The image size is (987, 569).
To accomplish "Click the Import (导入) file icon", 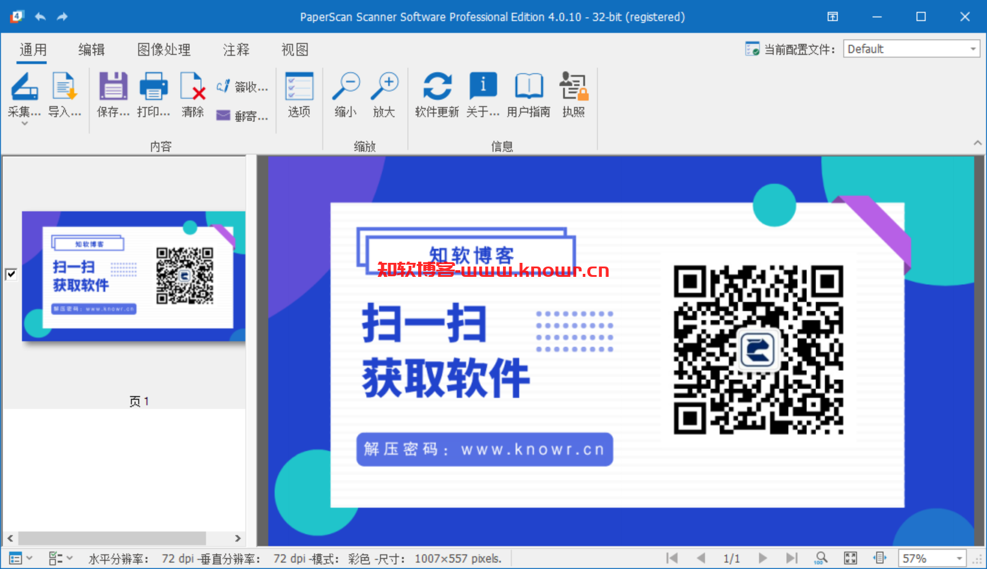I will point(64,86).
